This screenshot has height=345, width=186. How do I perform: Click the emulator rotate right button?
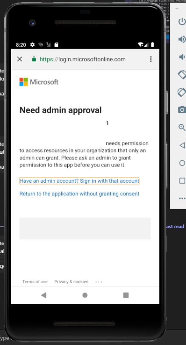point(182,92)
